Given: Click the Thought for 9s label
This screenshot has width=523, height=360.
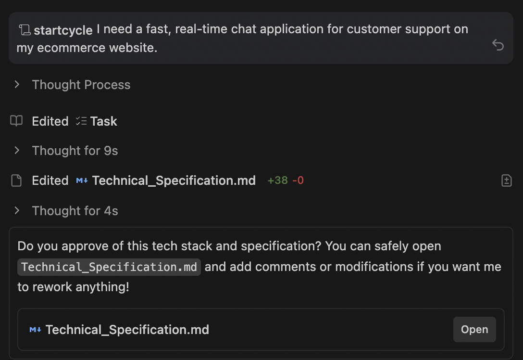Looking at the screenshot, I should point(75,151).
